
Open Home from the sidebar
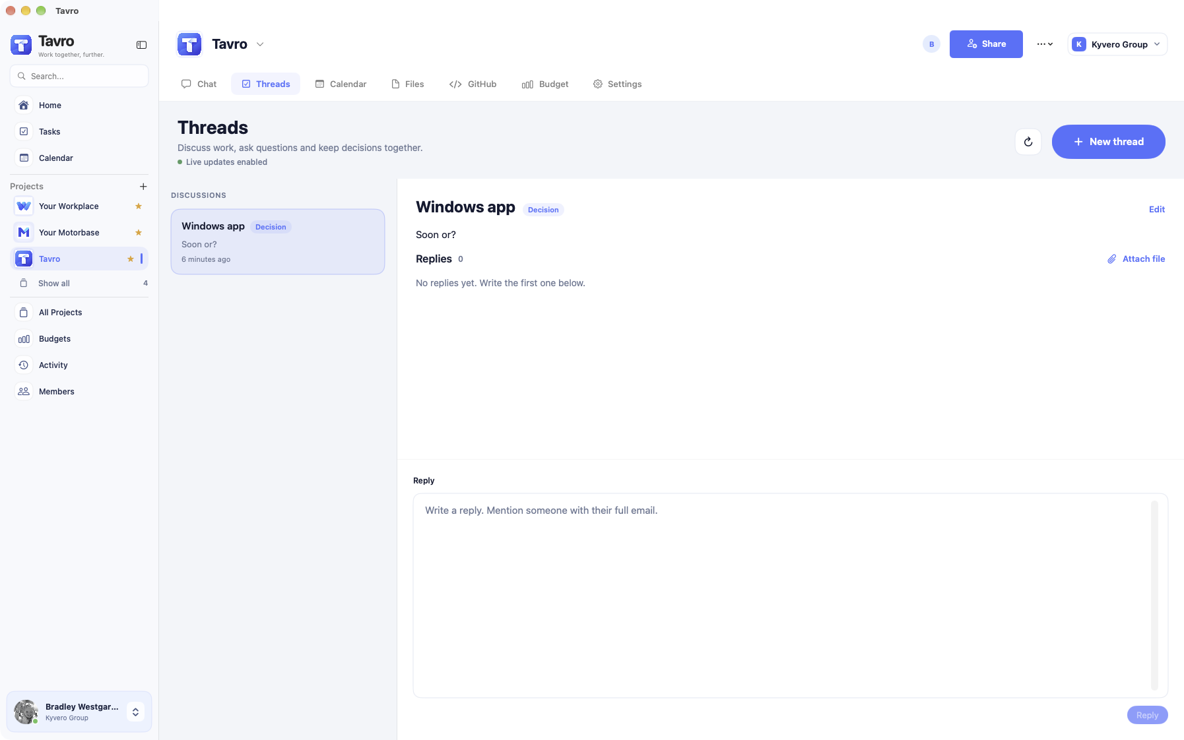point(79,106)
